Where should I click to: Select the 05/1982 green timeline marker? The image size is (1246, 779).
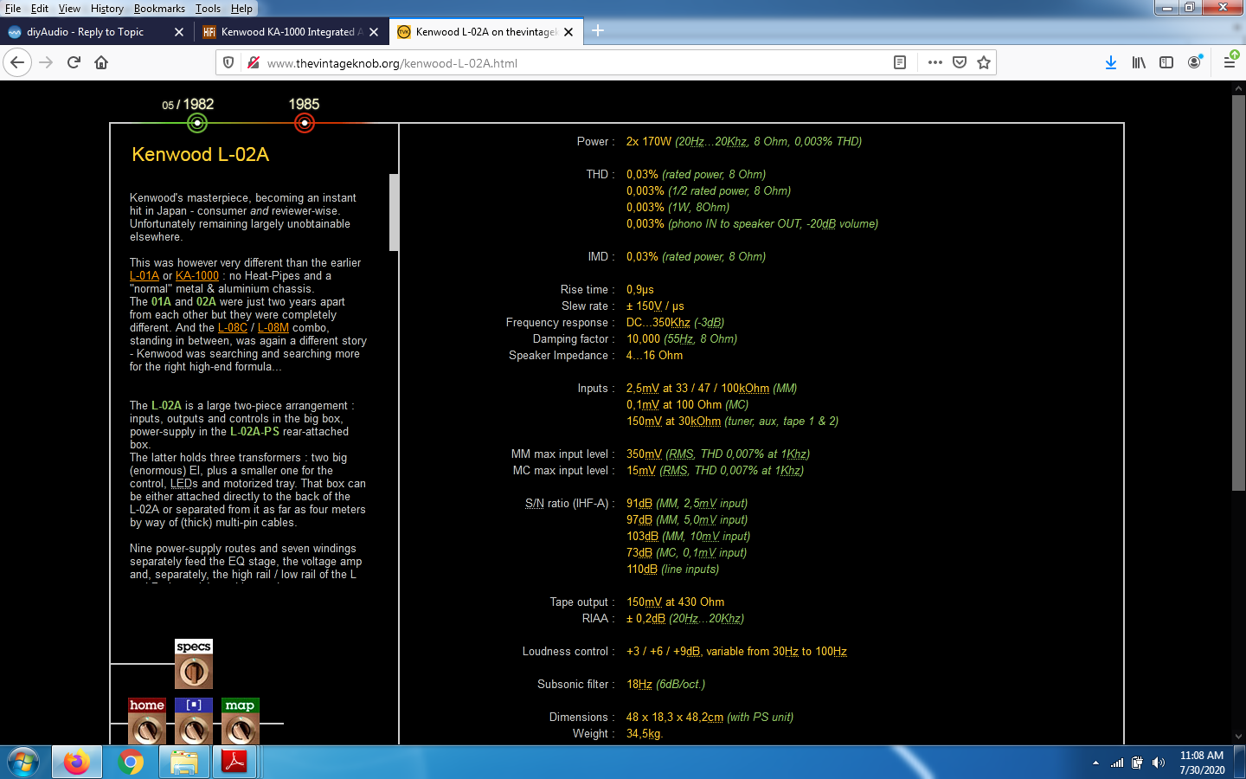(197, 123)
